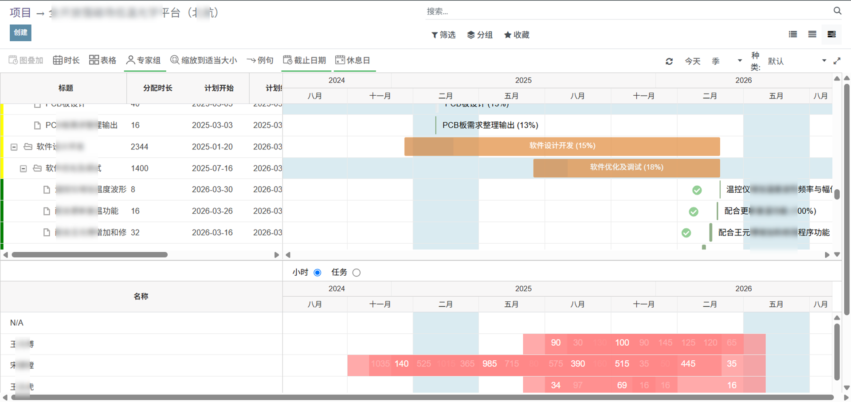851x402 pixels.
Task: Click the 计划开始 column header
Action: pyautogui.click(x=219, y=88)
